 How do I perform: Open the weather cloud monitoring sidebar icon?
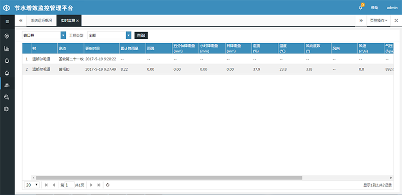[7, 85]
